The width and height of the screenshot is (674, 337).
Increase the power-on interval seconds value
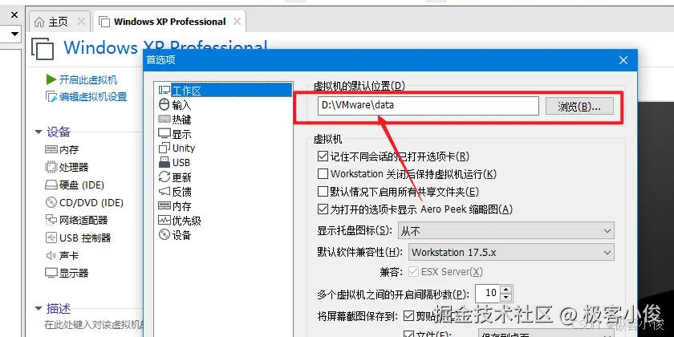(x=506, y=290)
